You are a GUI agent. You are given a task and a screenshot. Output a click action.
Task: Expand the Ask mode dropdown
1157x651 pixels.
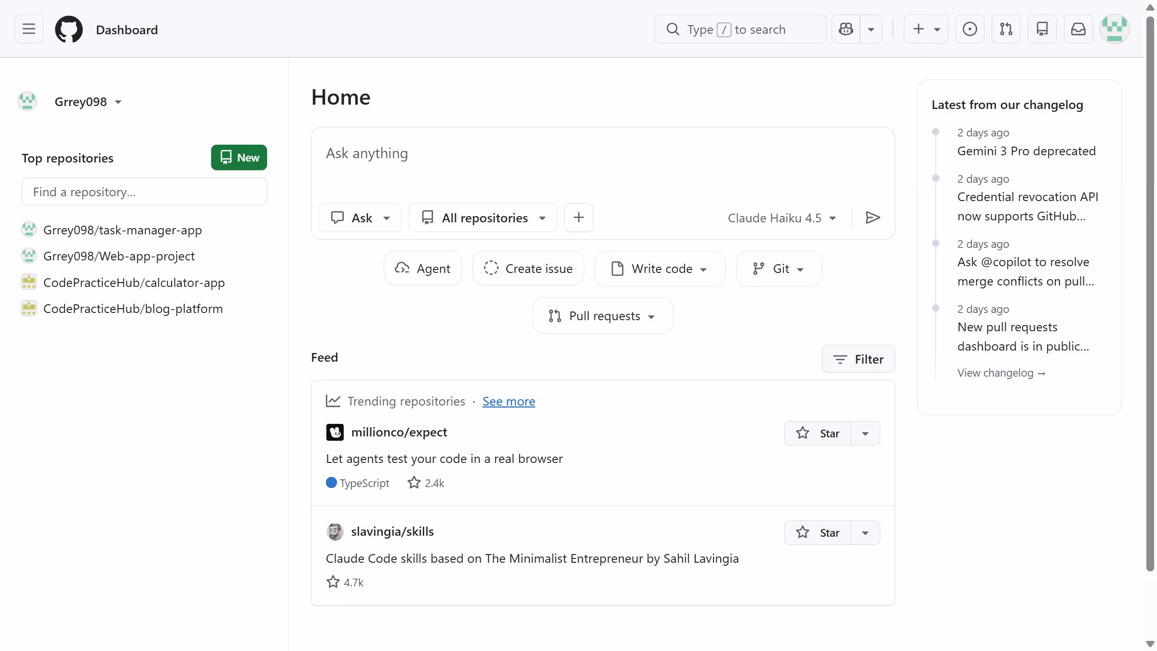coord(360,218)
